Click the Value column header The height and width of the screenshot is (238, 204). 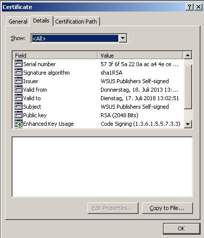[140, 55]
